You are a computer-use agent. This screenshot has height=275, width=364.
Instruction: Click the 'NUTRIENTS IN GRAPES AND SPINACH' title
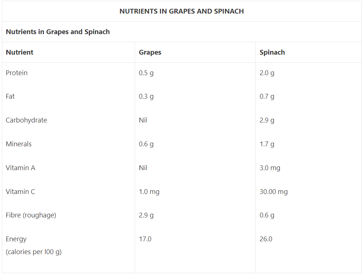click(x=182, y=11)
